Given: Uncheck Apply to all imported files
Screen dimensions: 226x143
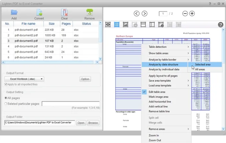Looking at the screenshot, I should [x=6, y=84].
